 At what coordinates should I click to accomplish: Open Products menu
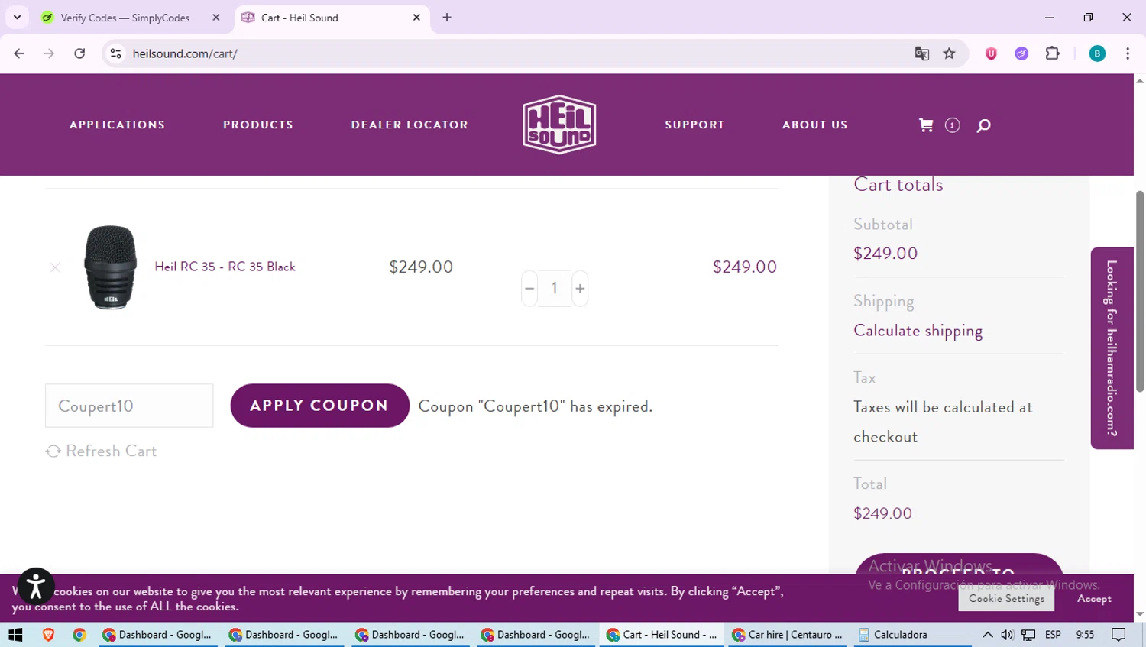coord(258,125)
